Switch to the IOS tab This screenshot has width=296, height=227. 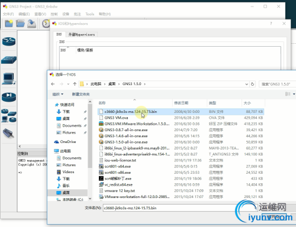click(x=59, y=34)
